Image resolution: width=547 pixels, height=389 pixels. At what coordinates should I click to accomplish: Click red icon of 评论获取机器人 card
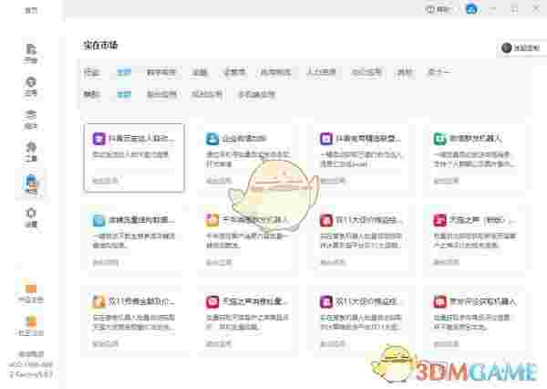click(x=440, y=301)
